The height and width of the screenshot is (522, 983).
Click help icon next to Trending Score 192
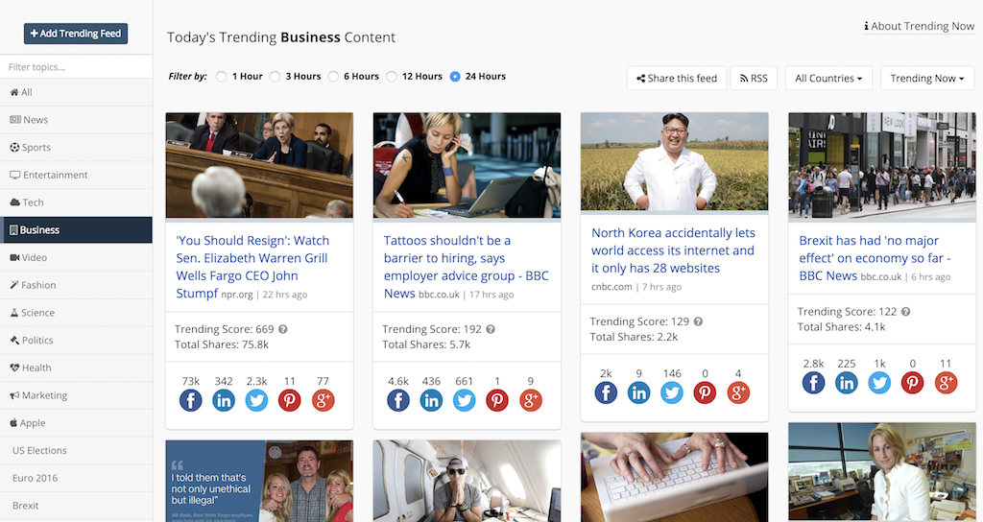[x=491, y=329]
